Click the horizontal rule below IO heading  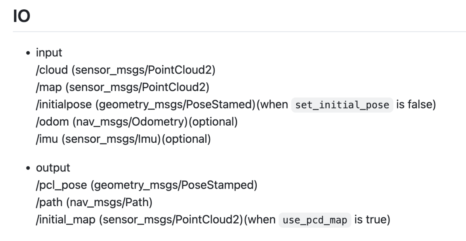(x=239, y=31)
